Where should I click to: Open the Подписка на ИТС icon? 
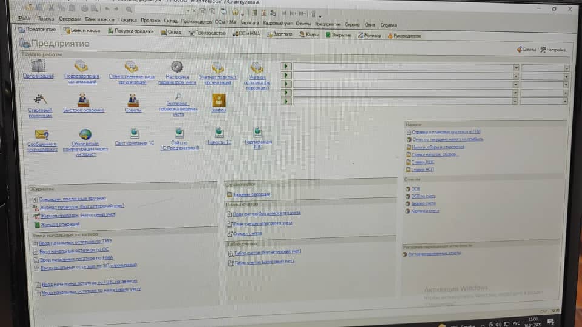pyautogui.click(x=258, y=131)
